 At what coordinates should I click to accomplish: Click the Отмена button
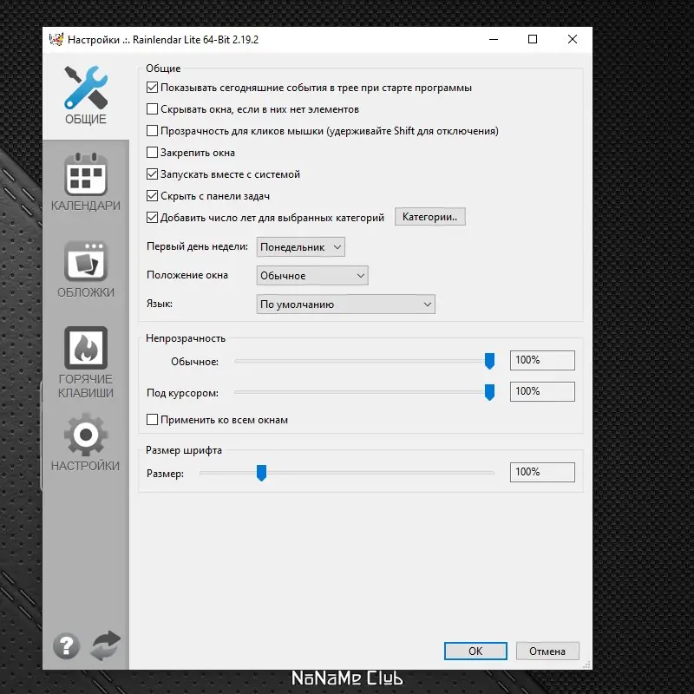547,651
